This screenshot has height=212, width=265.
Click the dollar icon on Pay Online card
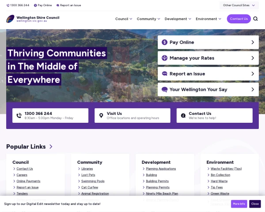[164, 42]
